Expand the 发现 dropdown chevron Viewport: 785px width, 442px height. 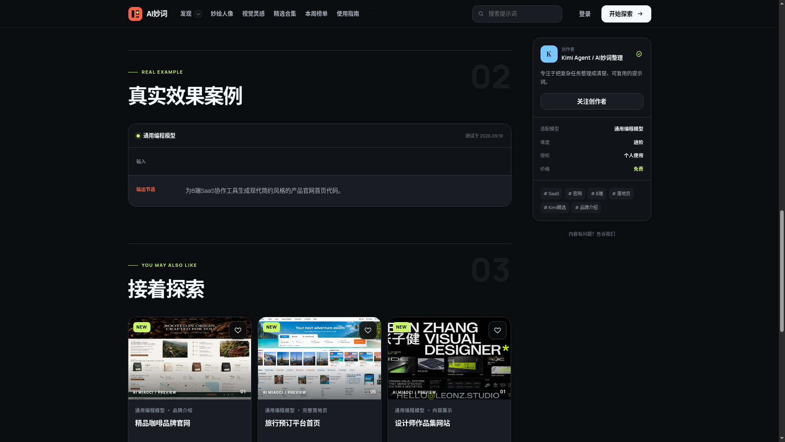(x=198, y=14)
